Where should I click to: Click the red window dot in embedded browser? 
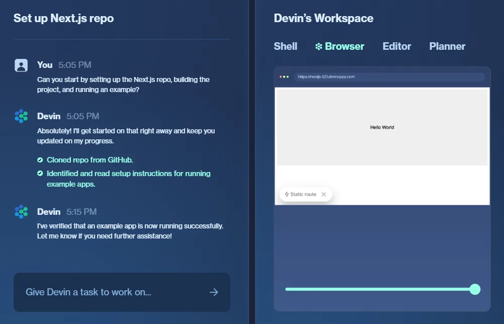pyautogui.click(x=281, y=76)
